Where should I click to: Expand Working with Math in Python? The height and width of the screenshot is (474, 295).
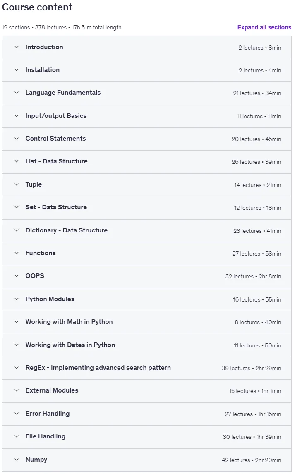tap(147, 322)
